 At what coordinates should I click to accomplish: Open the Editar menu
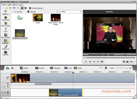tap(9, 5)
